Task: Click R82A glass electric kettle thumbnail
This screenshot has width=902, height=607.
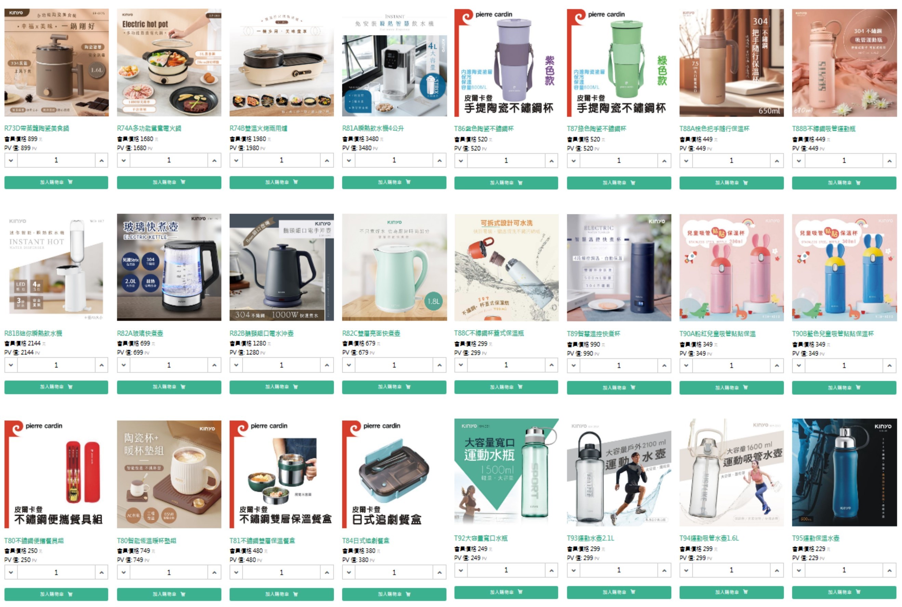Action: (x=169, y=268)
